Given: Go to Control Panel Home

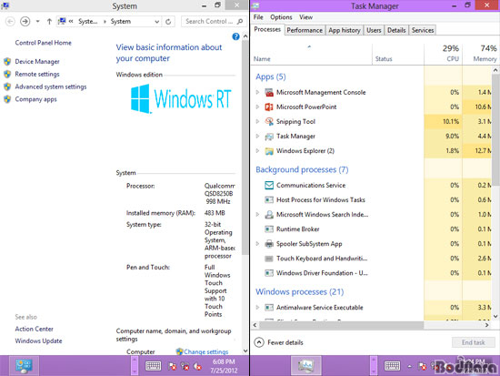Looking at the screenshot, I should (x=43, y=43).
